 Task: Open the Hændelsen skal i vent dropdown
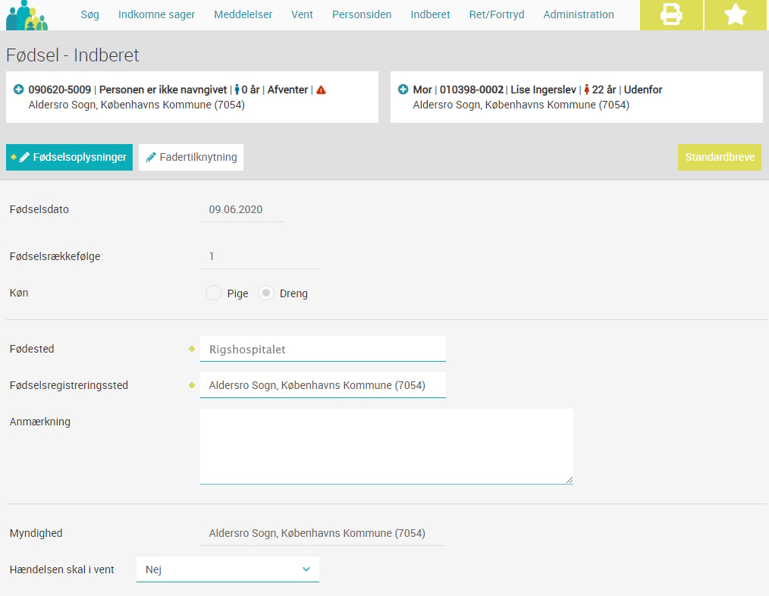tap(228, 569)
